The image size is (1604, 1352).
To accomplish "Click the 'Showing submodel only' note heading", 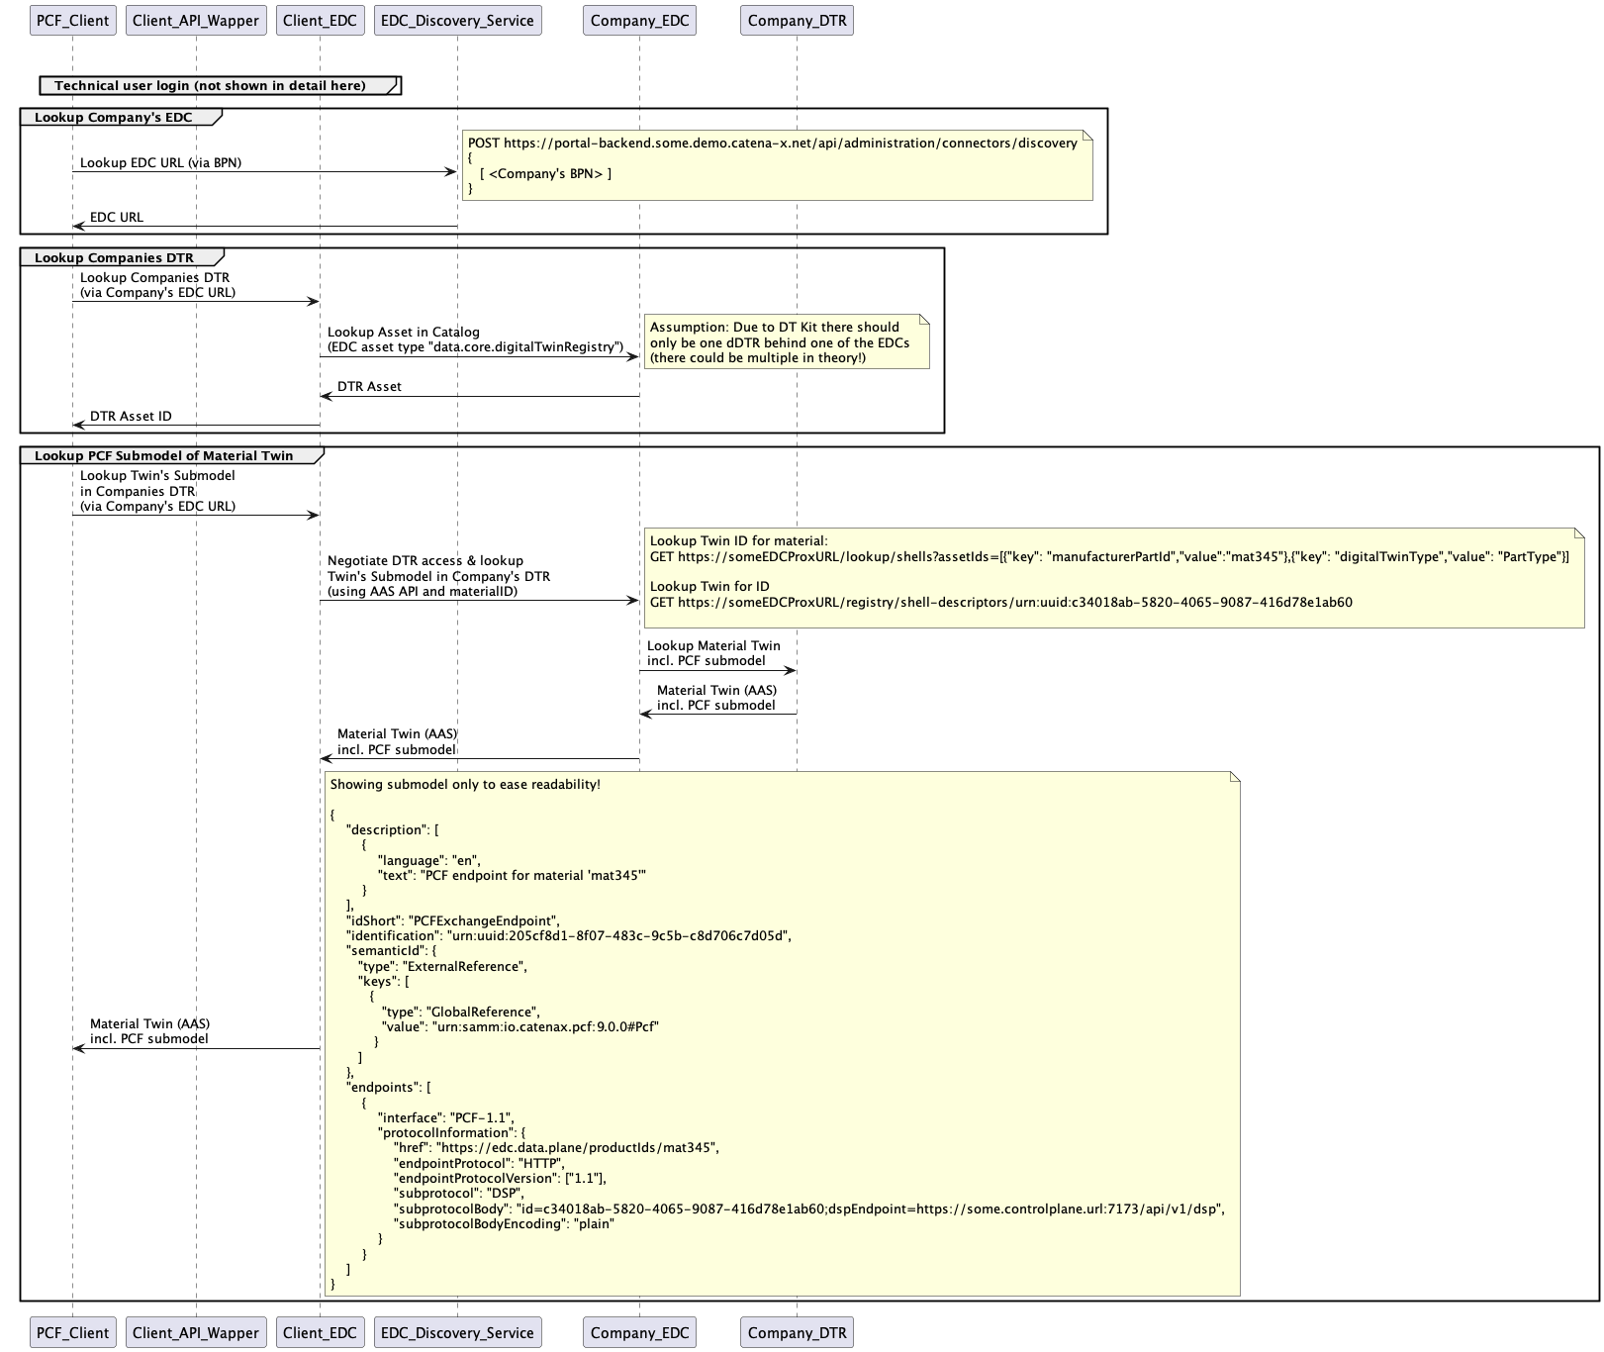I will tap(465, 785).
